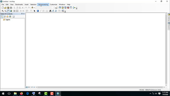Launch the ModelBuilder window
This screenshot has height=96, width=170.
coord(74,8)
